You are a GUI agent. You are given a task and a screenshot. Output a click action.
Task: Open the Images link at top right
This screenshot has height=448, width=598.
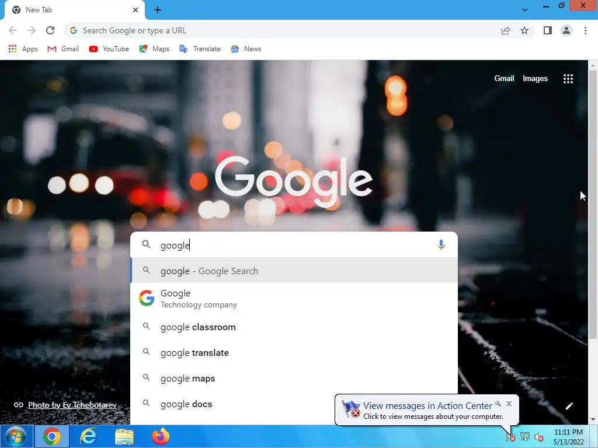(x=535, y=79)
